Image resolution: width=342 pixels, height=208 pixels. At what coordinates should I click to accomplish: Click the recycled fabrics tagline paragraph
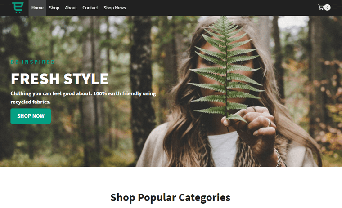83,97
